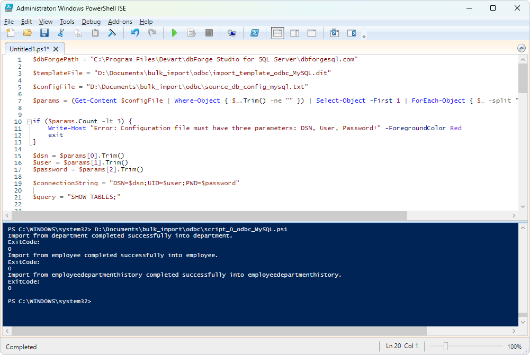Click Get-Content cmdlet on line 7

pos(96,101)
